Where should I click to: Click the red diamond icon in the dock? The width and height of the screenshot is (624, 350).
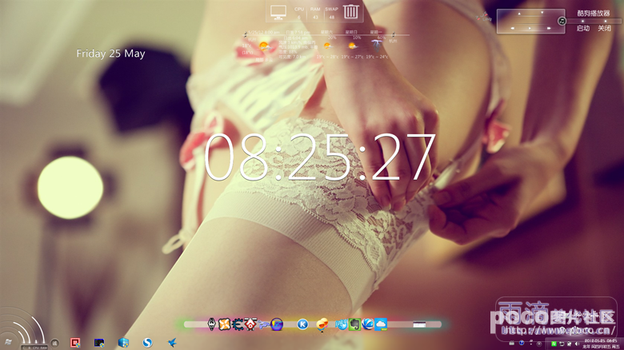click(x=250, y=324)
